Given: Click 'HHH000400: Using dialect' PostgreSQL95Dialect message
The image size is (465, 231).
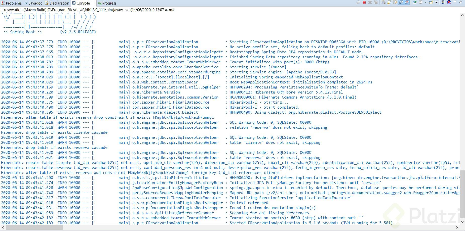Looking at the screenshot, I should click(305, 112).
